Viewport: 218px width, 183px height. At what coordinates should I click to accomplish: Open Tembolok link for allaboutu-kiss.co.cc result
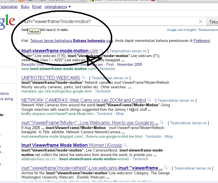[140, 159]
